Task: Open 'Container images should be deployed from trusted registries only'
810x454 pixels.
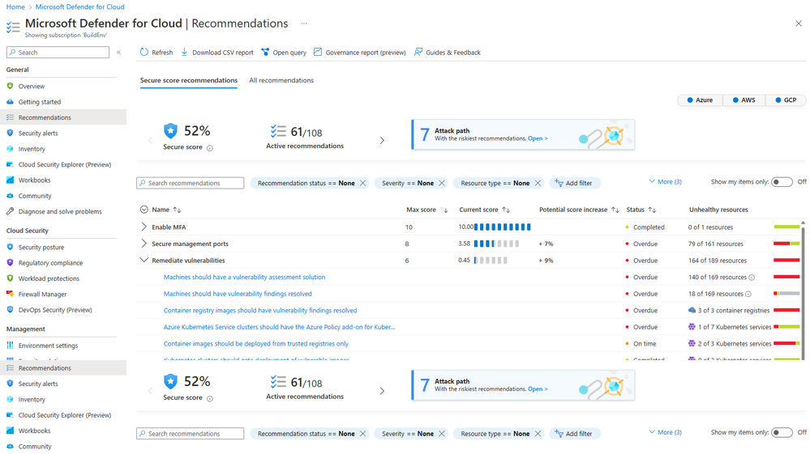Action: (255, 343)
